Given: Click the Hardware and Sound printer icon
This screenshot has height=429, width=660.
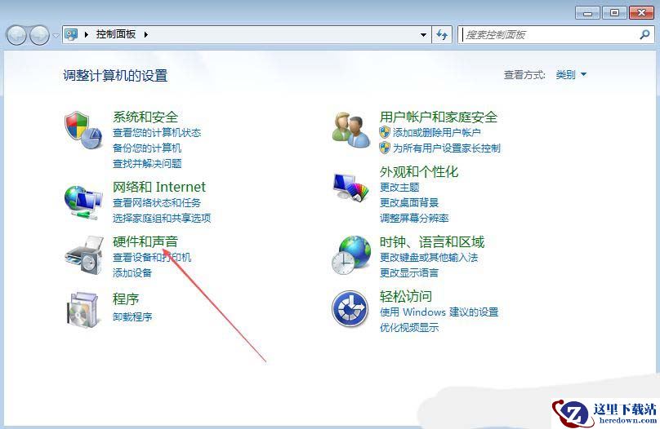Looking at the screenshot, I should pyautogui.click(x=84, y=255).
